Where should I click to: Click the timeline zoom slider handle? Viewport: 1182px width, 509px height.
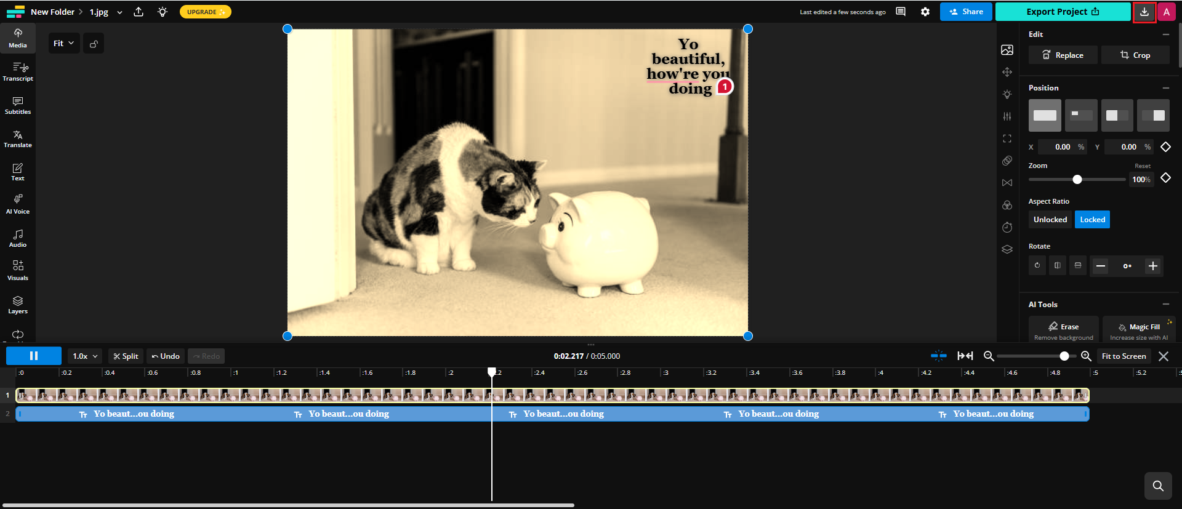coord(1064,356)
